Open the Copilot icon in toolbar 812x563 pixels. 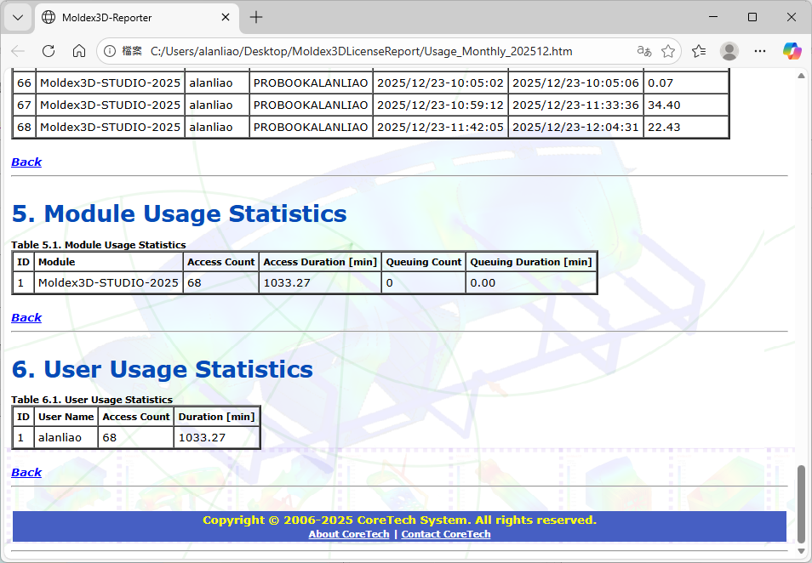click(x=792, y=51)
